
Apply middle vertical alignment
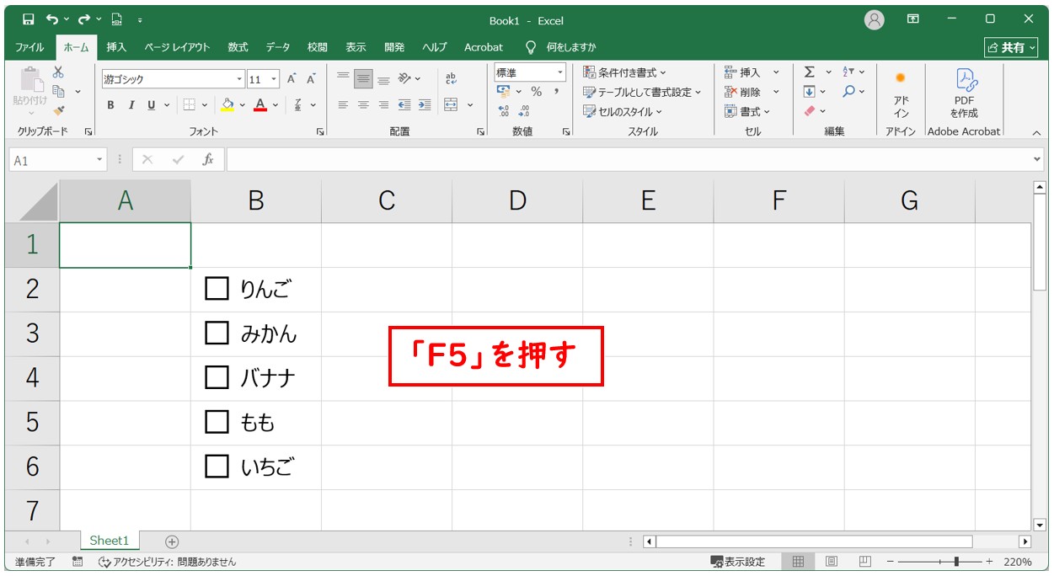363,78
